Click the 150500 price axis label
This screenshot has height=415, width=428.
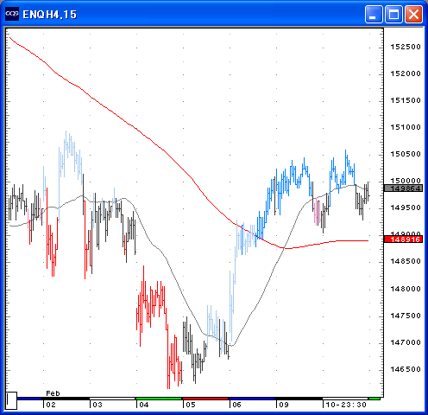click(406, 154)
